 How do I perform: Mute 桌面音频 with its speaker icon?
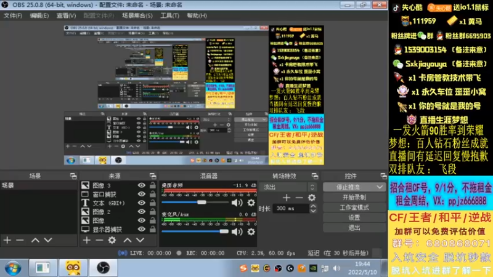pyautogui.click(x=237, y=203)
